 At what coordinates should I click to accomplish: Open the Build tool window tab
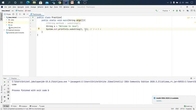tap(42, 106)
